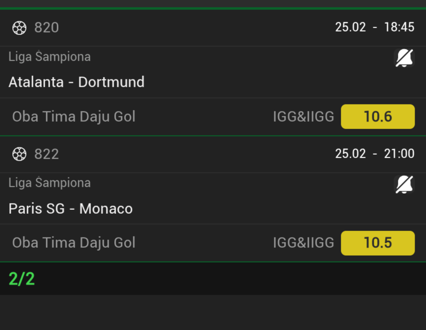Viewport: 426px width, 330px height.
Task: Click IGG&IIGG label next to 10.6
Action: coord(303,117)
